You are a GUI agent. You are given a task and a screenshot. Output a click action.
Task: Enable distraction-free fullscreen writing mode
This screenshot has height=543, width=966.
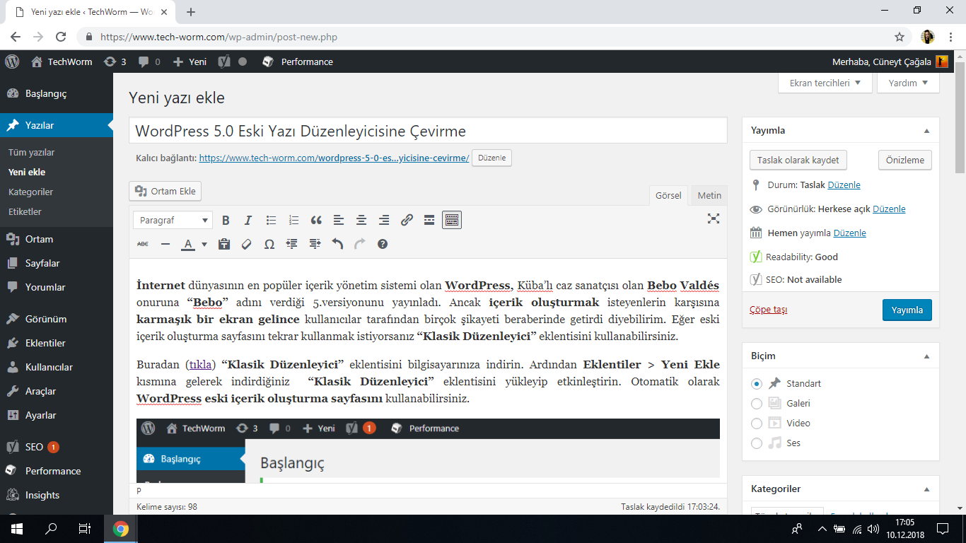tap(714, 218)
